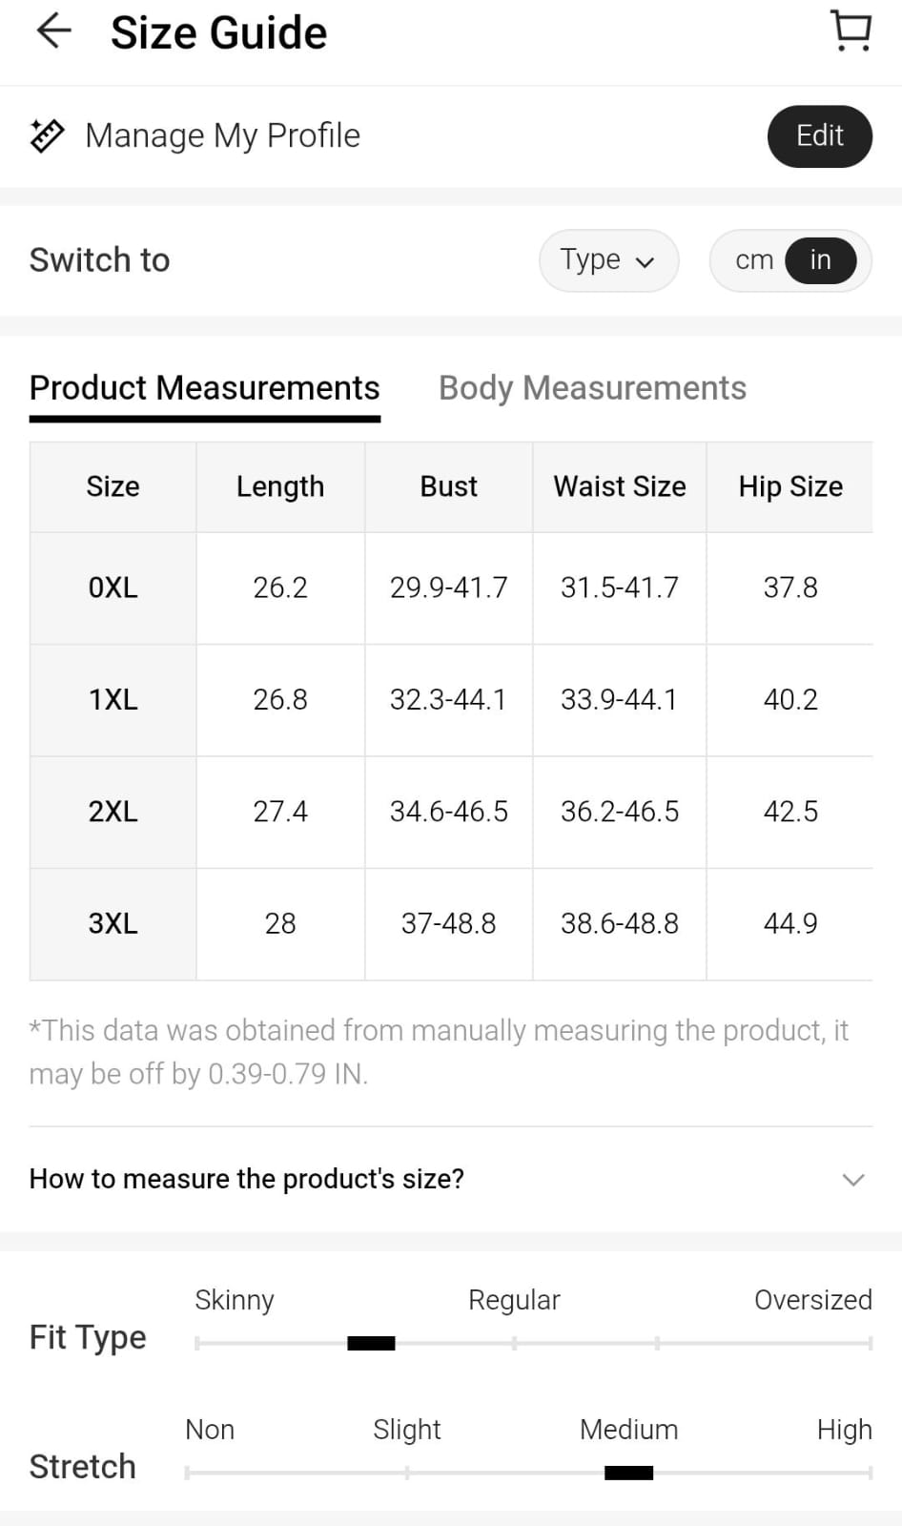Select the 0XL size row
Image resolution: width=902 pixels, height=1526 pixels.
[x=113, y=588]
